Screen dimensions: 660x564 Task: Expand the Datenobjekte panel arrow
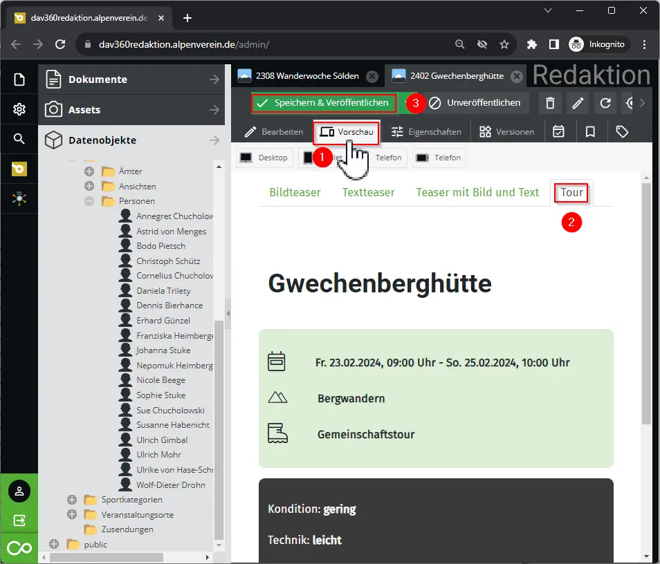(x=214, y=140)
